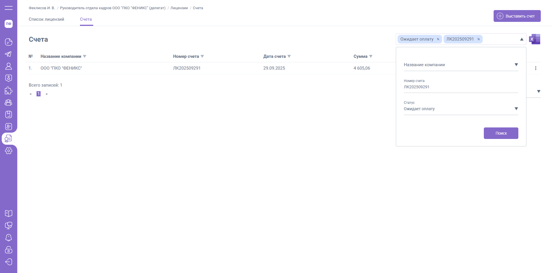Open the puzzle piece section in sidebar
552x273 pixels.
(9, 90)
